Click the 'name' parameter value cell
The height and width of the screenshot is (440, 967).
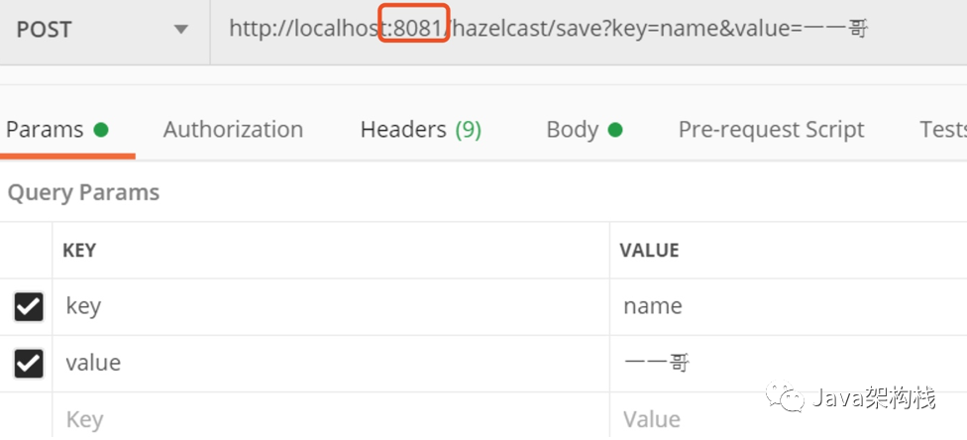tap(789, 306)
